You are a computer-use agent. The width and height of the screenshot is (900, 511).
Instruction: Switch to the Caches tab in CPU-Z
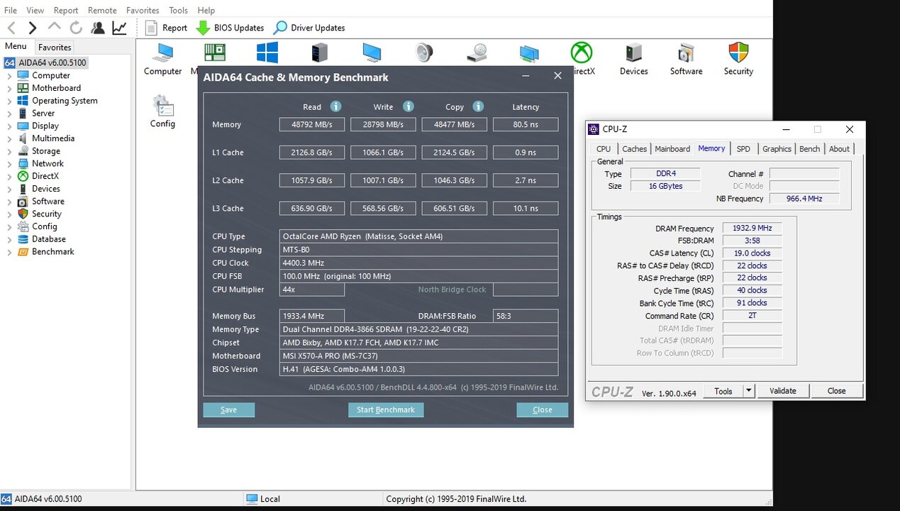tap(634, 149)
